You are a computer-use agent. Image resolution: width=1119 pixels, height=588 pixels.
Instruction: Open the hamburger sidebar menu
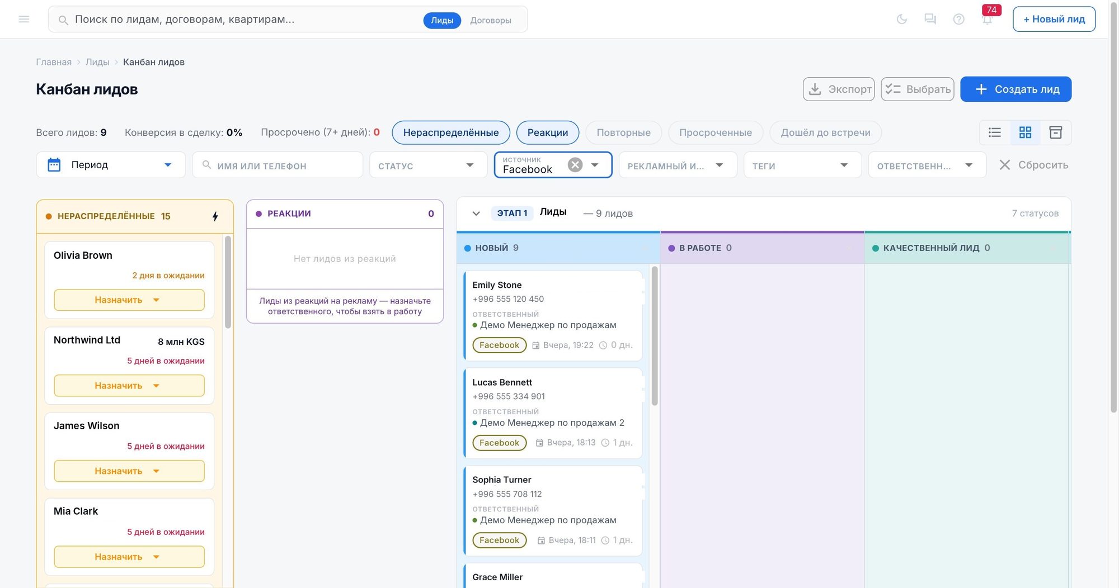(24, 19)
